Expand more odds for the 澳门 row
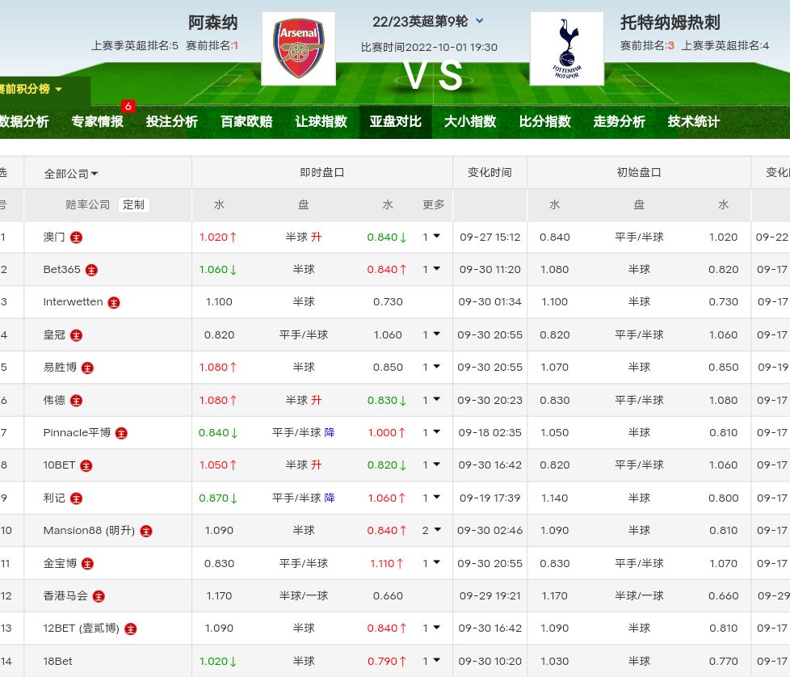The image size is (790, 677). (432, 237)
